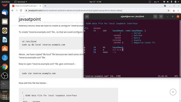This screenshot has width=181, height=102.
Task: Click the scroll-to-top arrow button
Action: tap(173, 92)
